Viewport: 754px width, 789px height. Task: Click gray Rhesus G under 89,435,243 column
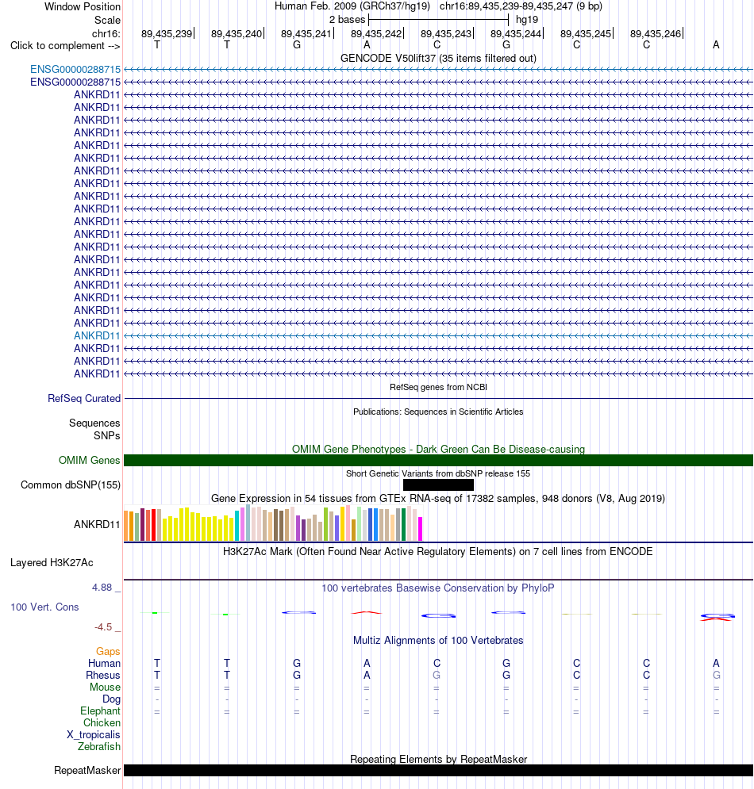click(437, 676)
